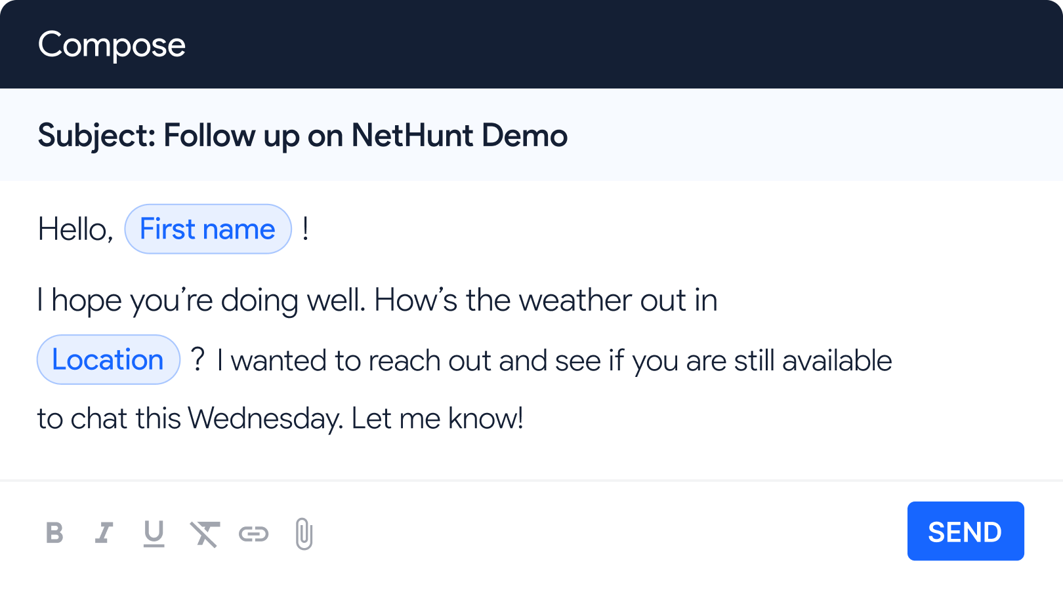Apply bold formatting to text

(x=55, y=533)
